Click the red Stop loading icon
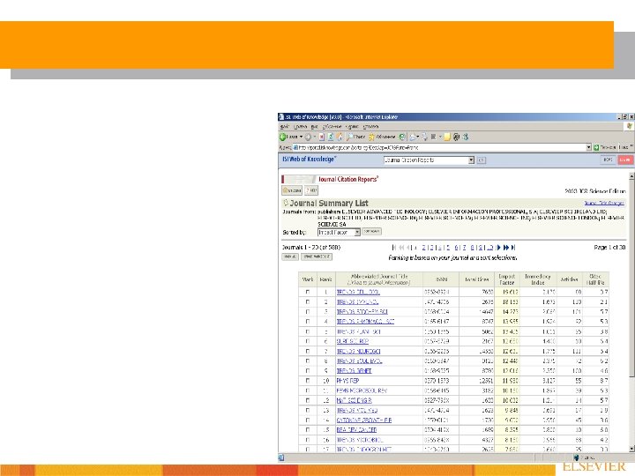The image size is (635, 476). (x=322, y=137)
